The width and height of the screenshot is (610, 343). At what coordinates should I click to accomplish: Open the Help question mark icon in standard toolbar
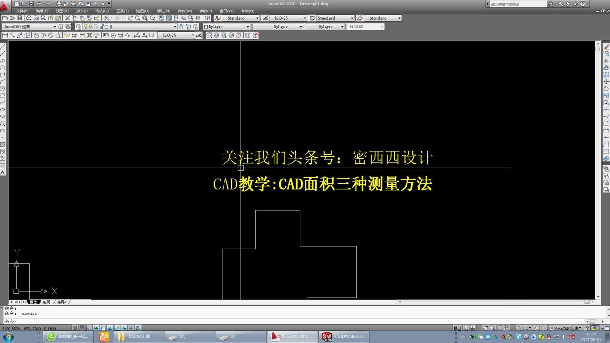coord(207,18)
